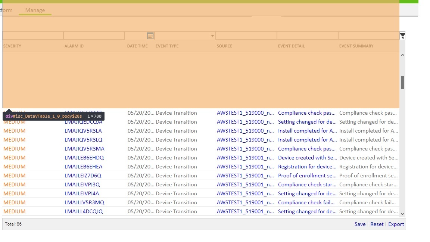The width and height of the screenshot is (430, 242).
Task: Open alarm LMAJLEB6EHDQ
Action: 84,158
